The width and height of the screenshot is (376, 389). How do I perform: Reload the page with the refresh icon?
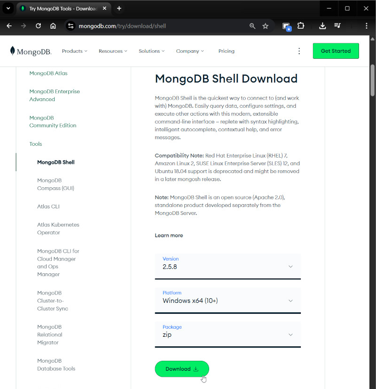[x=39, y=26]
